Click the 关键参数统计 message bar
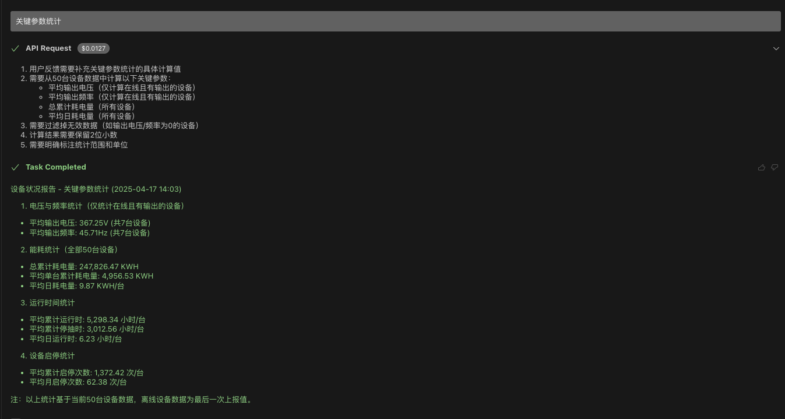The image size is (785, 419). click(x=395, y=21)
